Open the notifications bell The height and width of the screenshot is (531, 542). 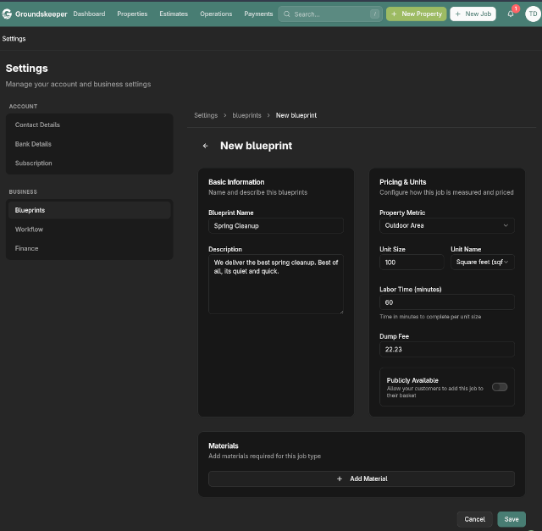(510, 14)
